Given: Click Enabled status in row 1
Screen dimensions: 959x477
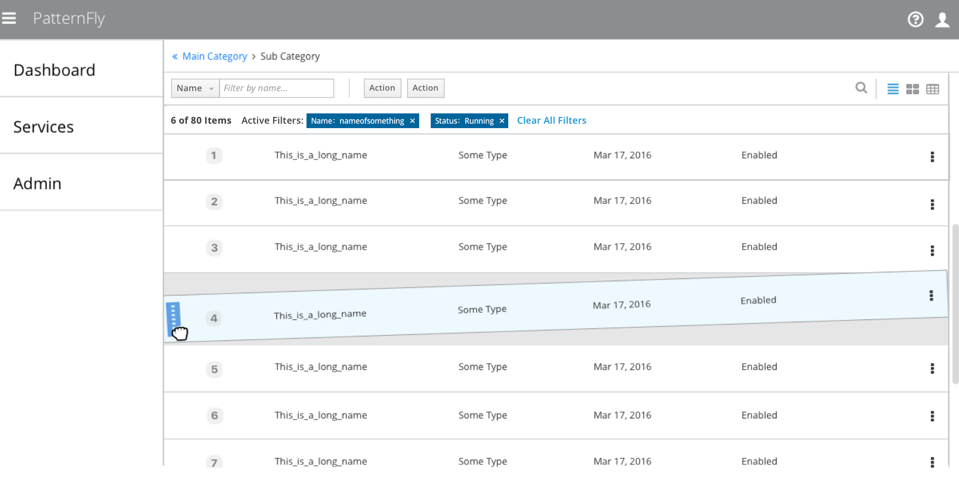Looking at the screenshot, I should click(x=759, y=155).
